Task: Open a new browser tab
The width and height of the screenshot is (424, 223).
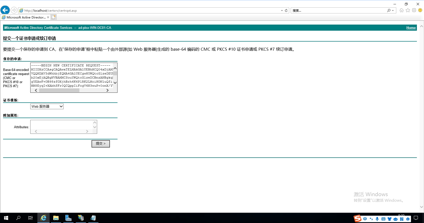Action: [x=53, y=17]
